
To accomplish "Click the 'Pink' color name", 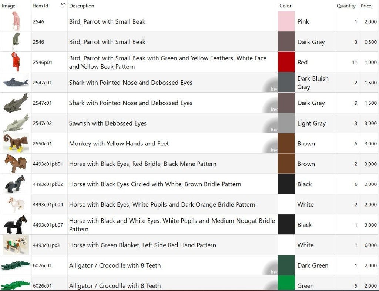I will tap(303, 21).
